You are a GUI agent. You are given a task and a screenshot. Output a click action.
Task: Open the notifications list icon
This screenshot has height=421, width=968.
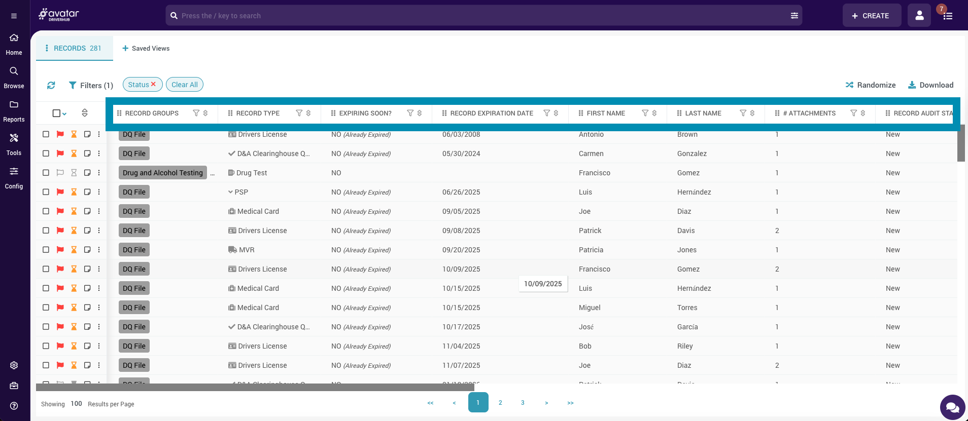[x=947, y=16]
